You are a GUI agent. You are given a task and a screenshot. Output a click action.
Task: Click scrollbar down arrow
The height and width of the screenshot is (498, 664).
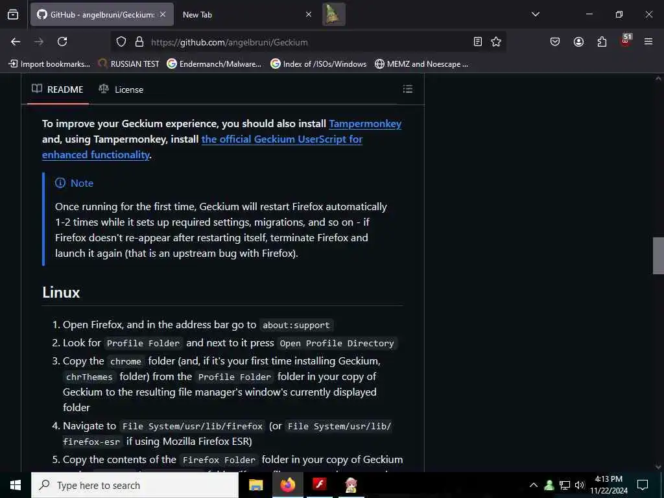(658, 467)
